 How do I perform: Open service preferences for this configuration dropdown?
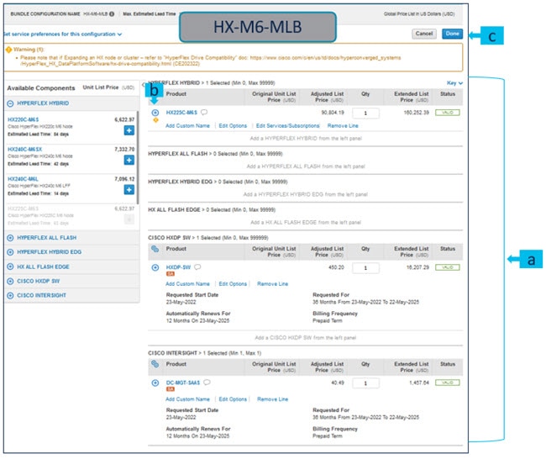click(x=63, y=34)
